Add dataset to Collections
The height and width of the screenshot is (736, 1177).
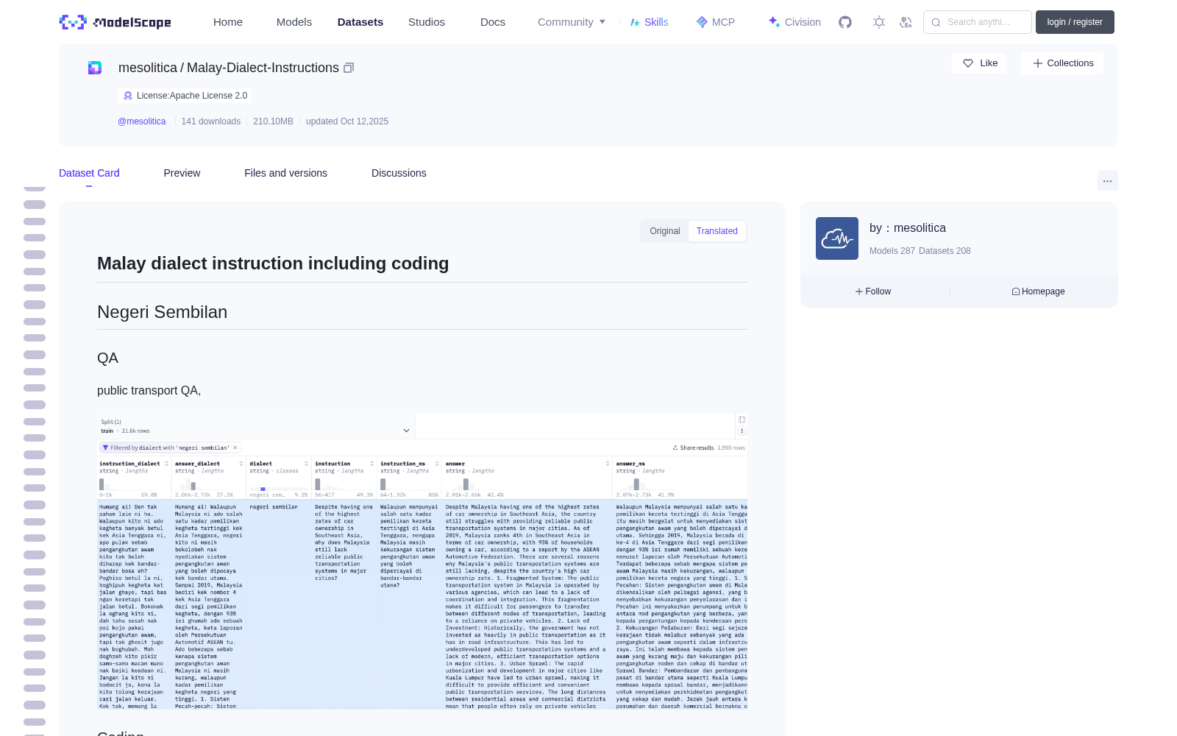click(1062, 63)
